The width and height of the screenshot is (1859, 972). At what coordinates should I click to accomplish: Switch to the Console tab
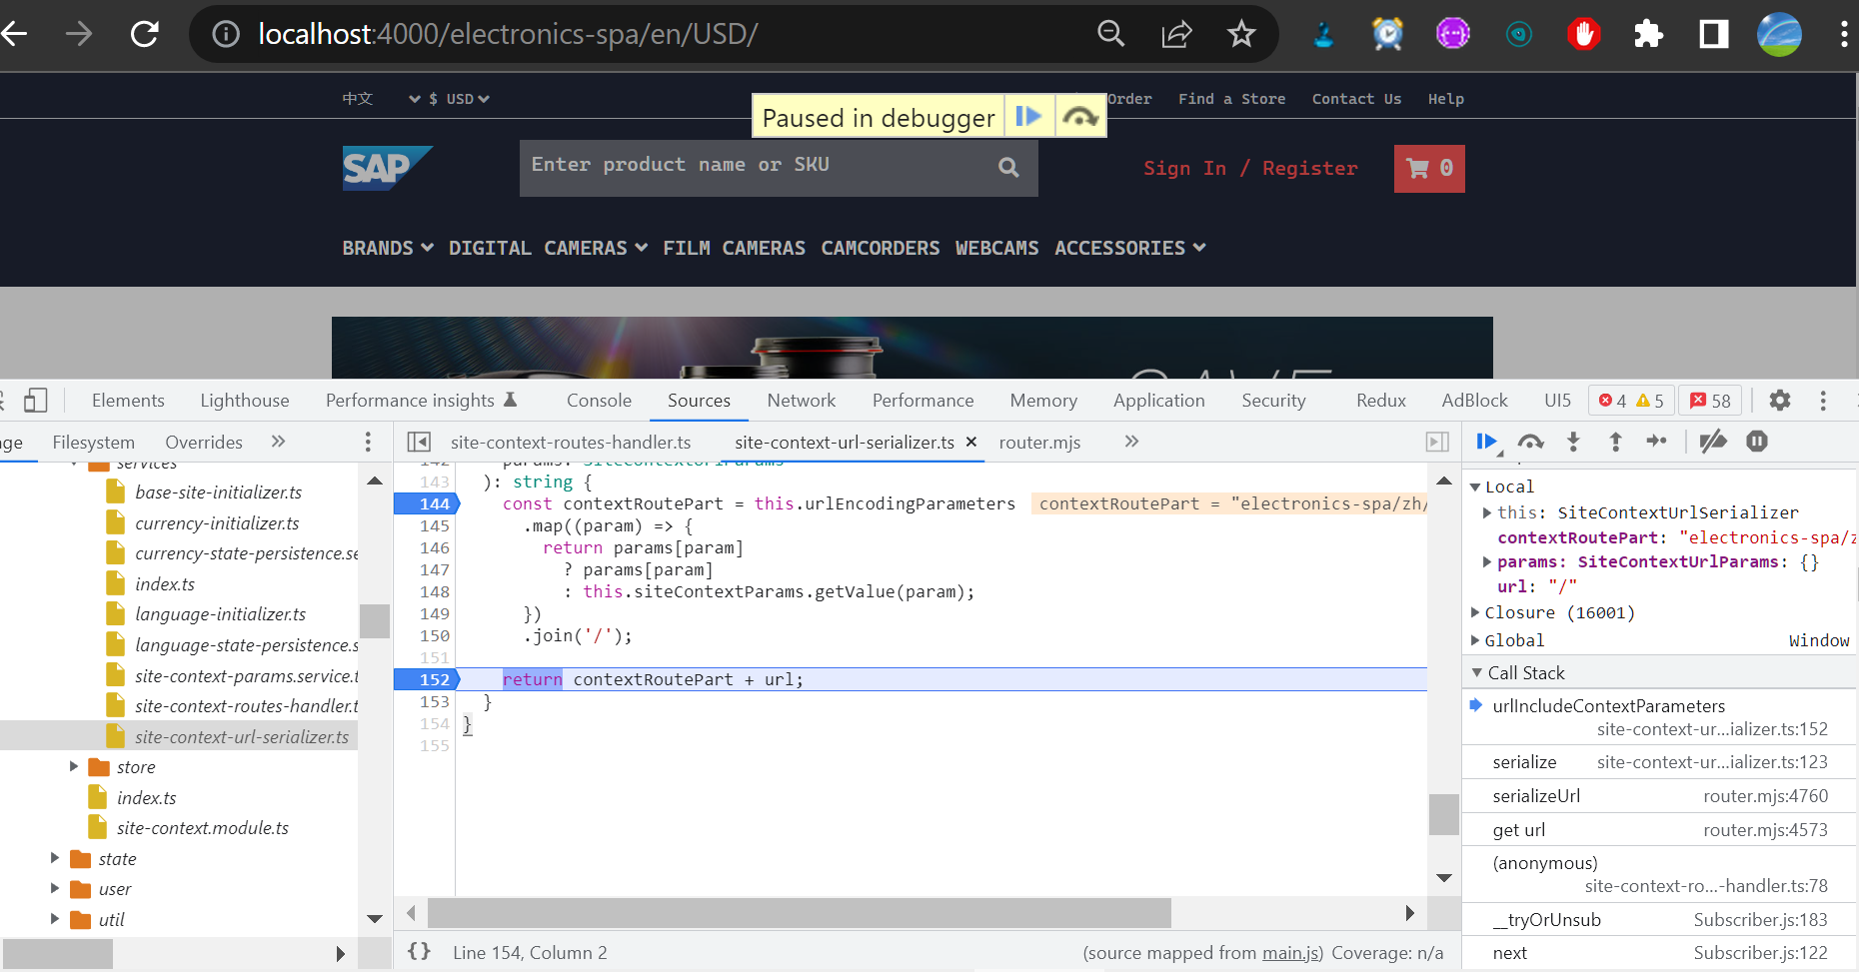599,401
